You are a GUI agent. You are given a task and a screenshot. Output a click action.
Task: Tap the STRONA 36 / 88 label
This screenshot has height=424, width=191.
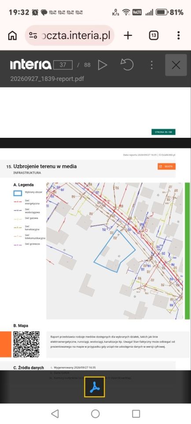click(163, 132)
